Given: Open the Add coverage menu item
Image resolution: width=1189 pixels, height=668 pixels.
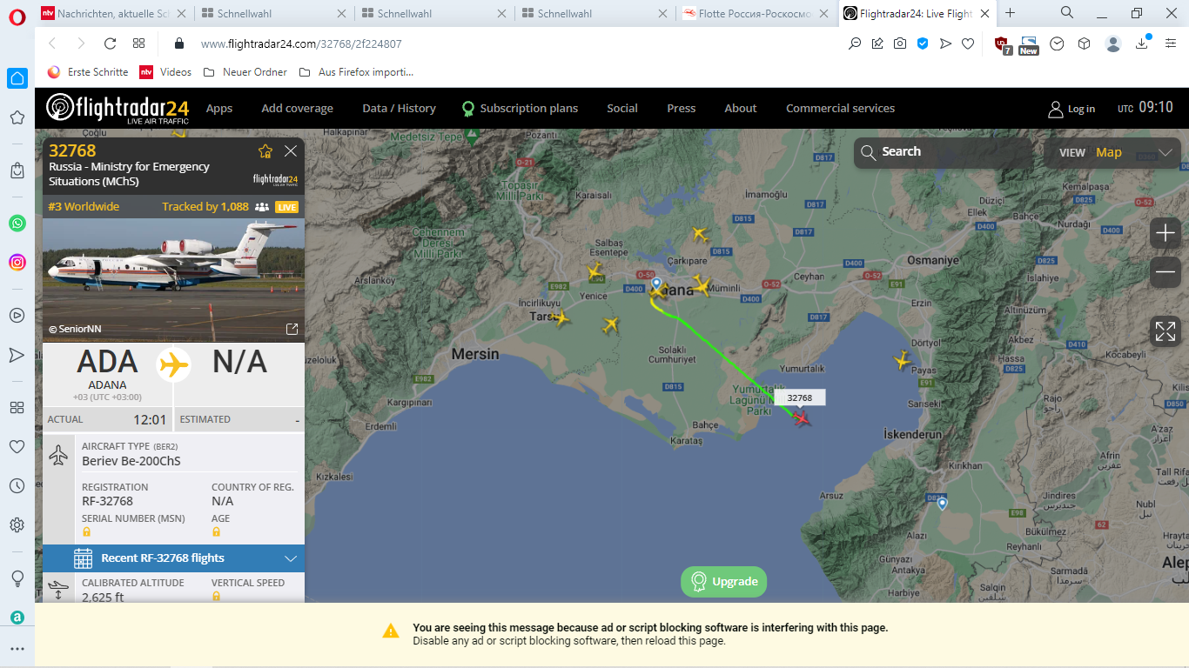Looking at the screenshot, I should pyautogui.click(x=297, y=109).
